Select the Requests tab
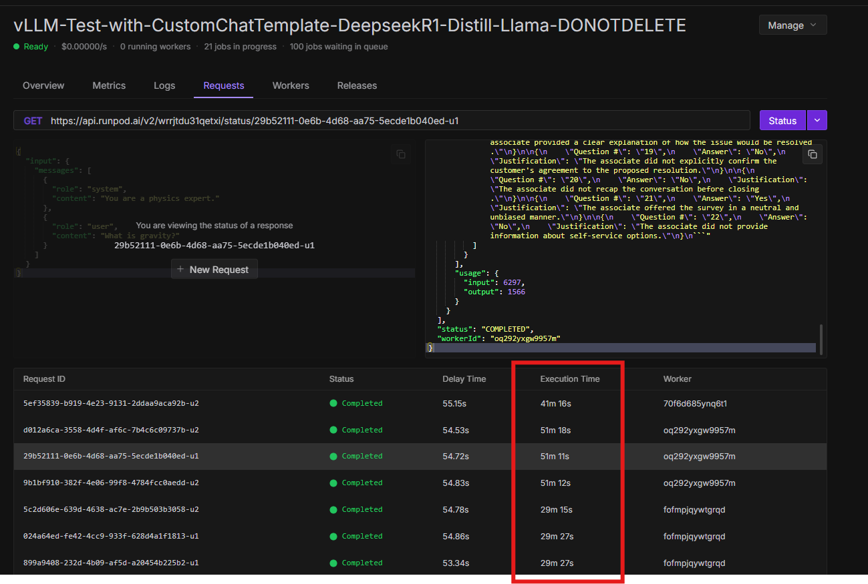The height and width of the screenshot is (584, 868). click(x=224, y=85)
